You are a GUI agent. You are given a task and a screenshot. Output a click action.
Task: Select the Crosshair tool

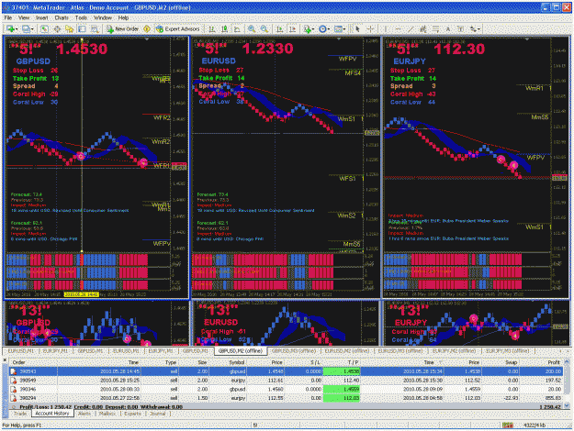point(370,28)
